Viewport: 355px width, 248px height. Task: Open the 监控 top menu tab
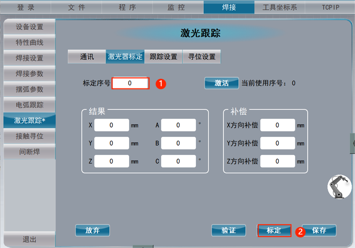click(x=178, y=7)
